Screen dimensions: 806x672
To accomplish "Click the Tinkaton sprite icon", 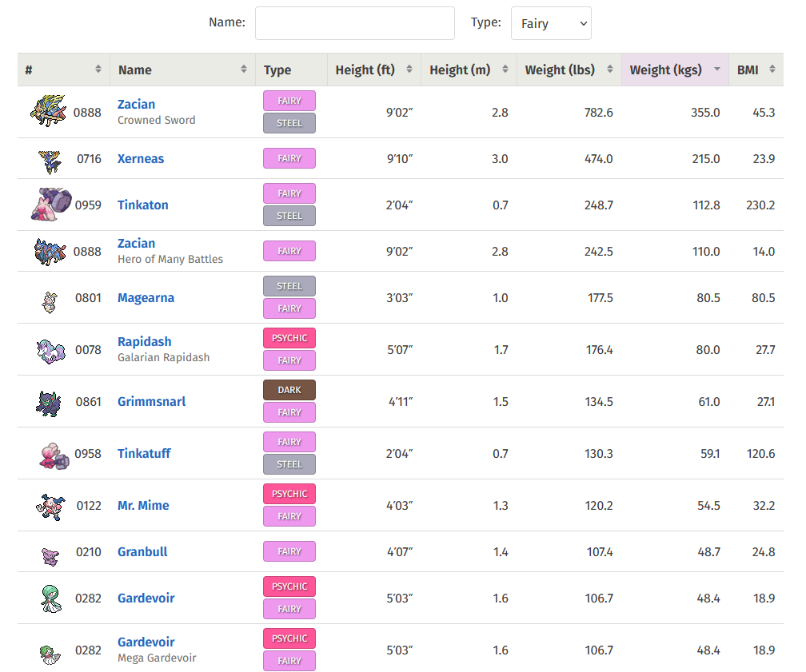I will pos(51,205).
